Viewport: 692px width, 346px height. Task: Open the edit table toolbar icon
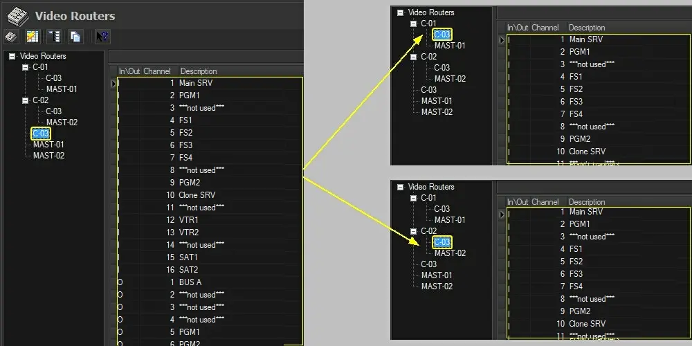[32, 37]
